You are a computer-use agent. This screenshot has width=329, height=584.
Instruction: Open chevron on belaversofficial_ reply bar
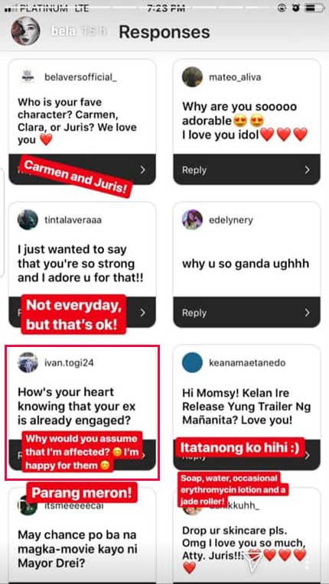click(x=143, y=170)
